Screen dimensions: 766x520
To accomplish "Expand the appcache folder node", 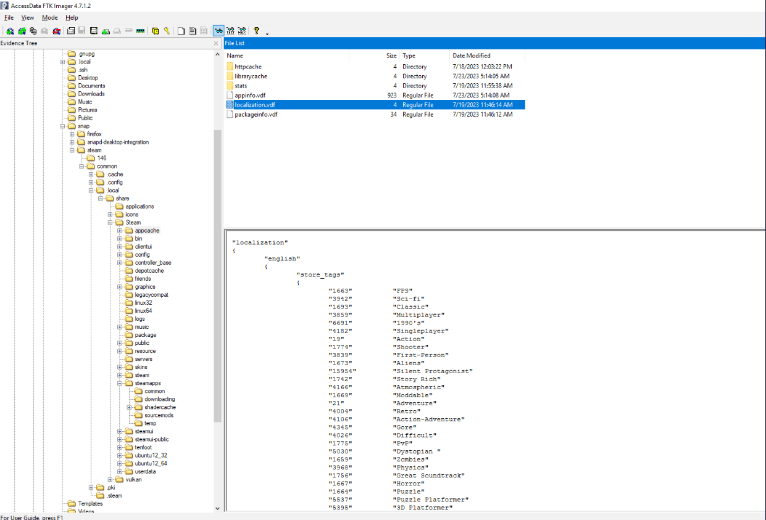I will [120, 230].
